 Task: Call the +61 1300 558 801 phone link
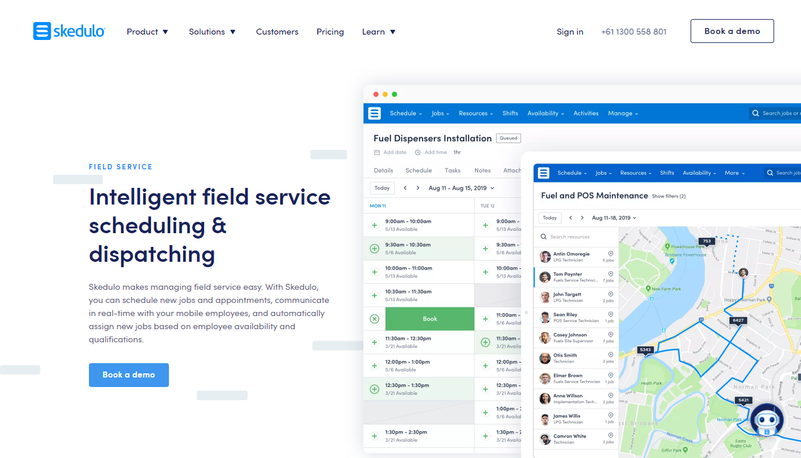(634, 32)
